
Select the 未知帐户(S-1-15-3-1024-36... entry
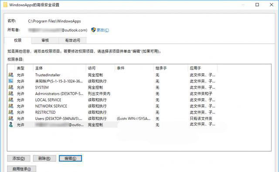pyautogui.click(x=112, y=81)
